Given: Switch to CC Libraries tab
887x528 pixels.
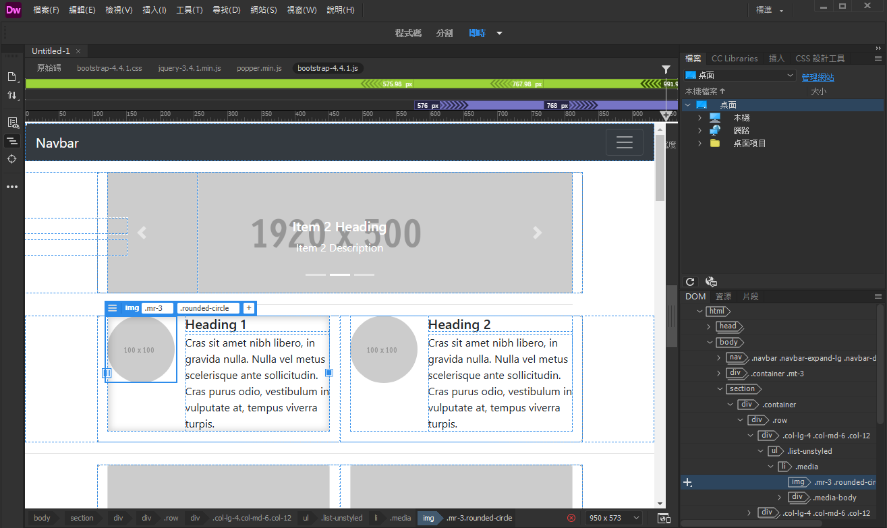Looking at the screenshot, I should (x=735, y=59).
